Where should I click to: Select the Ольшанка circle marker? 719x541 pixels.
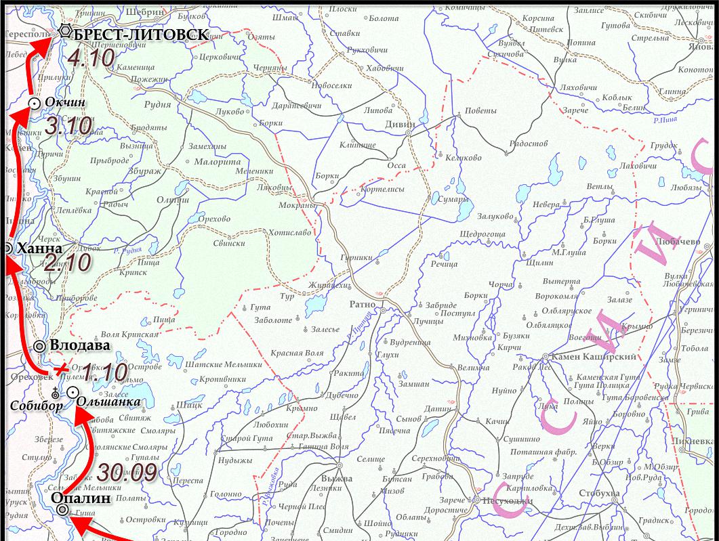tap(71, 392)
